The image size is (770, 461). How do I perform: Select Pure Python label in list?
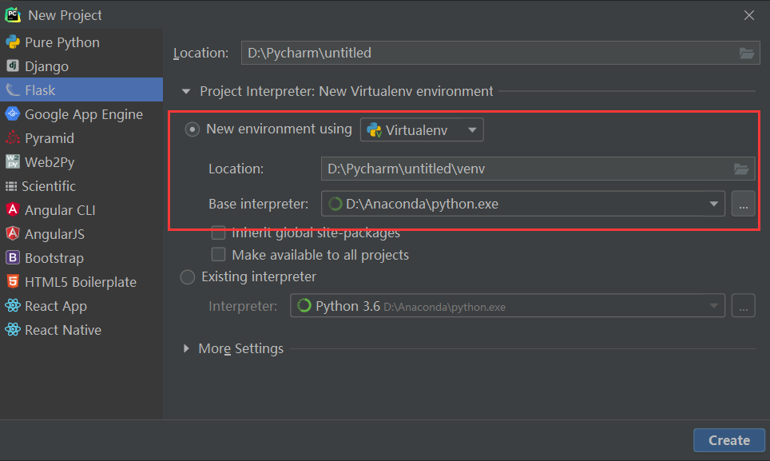(x=62, y=42)
